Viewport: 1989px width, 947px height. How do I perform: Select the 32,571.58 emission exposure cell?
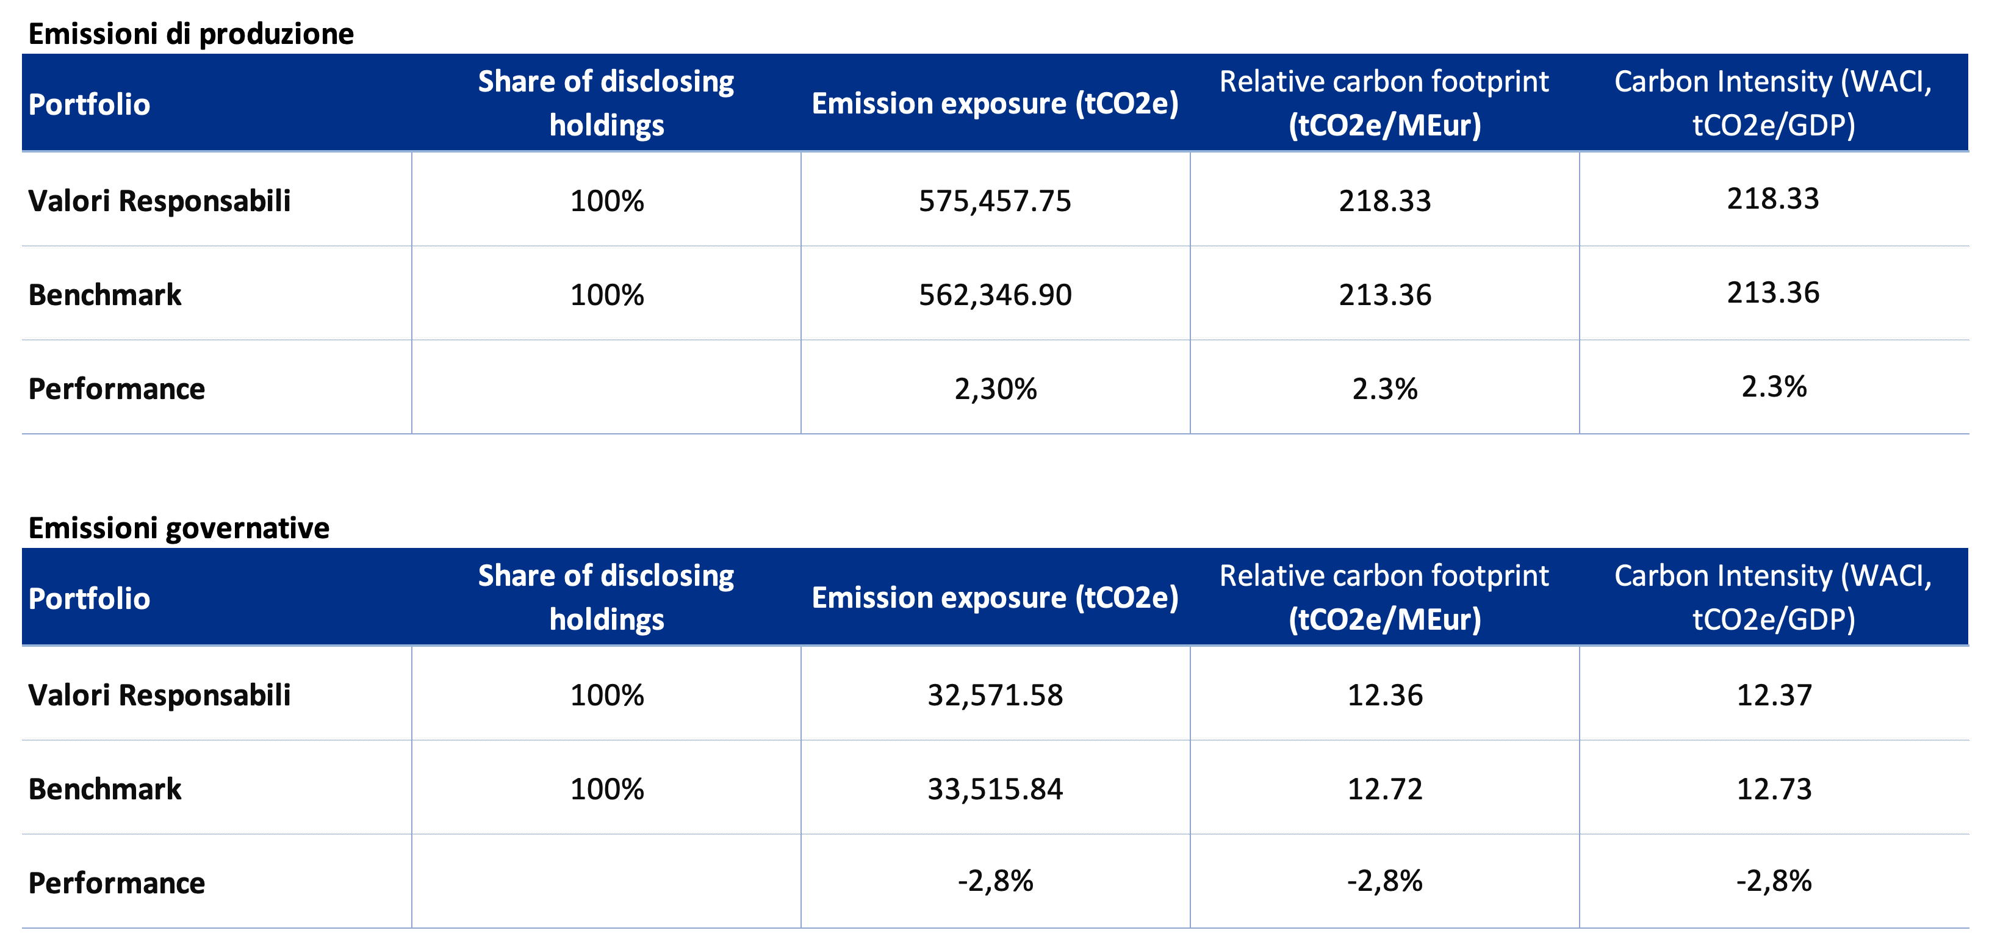[994, 695]
